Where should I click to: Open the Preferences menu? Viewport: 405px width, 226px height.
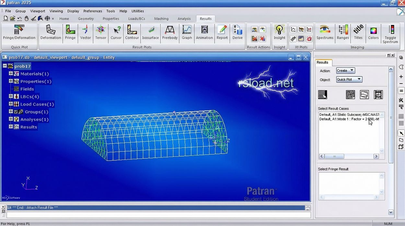click(93, 11)
